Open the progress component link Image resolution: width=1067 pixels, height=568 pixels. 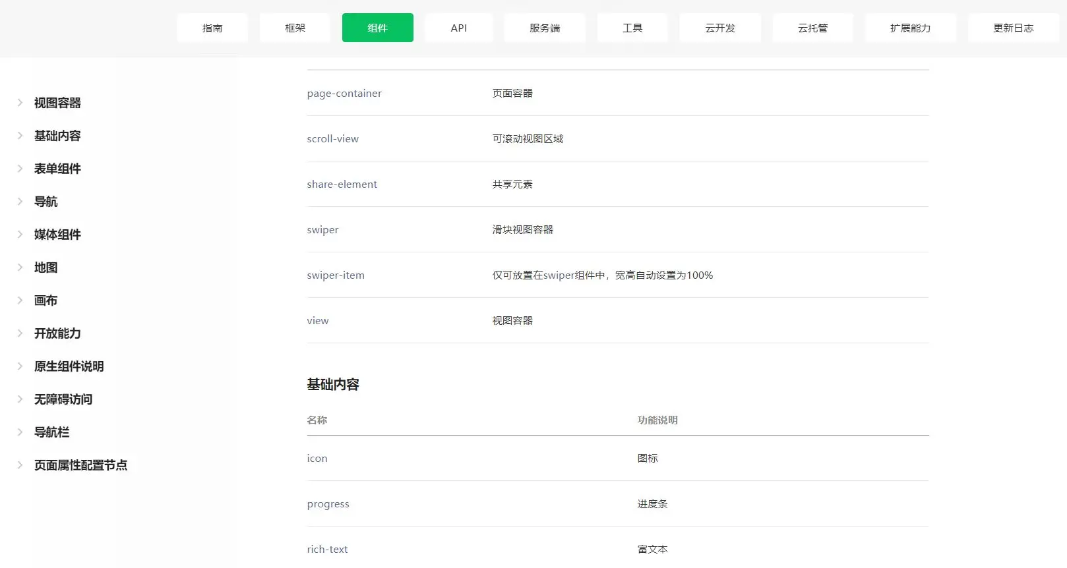click(328, 504)
